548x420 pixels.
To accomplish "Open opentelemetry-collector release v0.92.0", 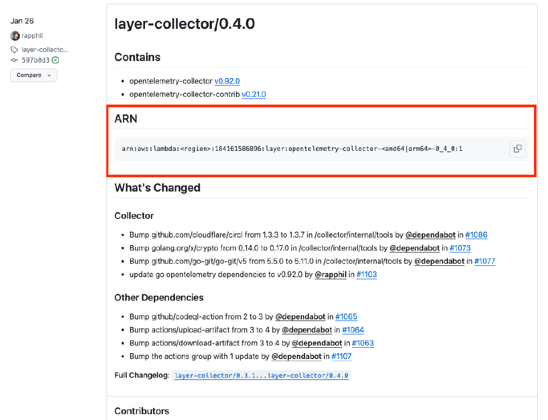I will pyautogui.click(x=227, y=81).
